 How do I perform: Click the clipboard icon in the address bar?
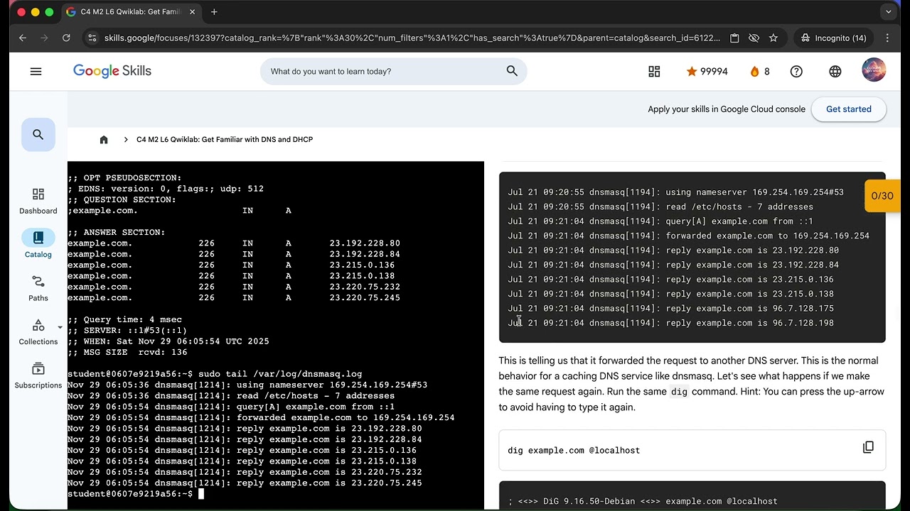[x=735, y=38]
